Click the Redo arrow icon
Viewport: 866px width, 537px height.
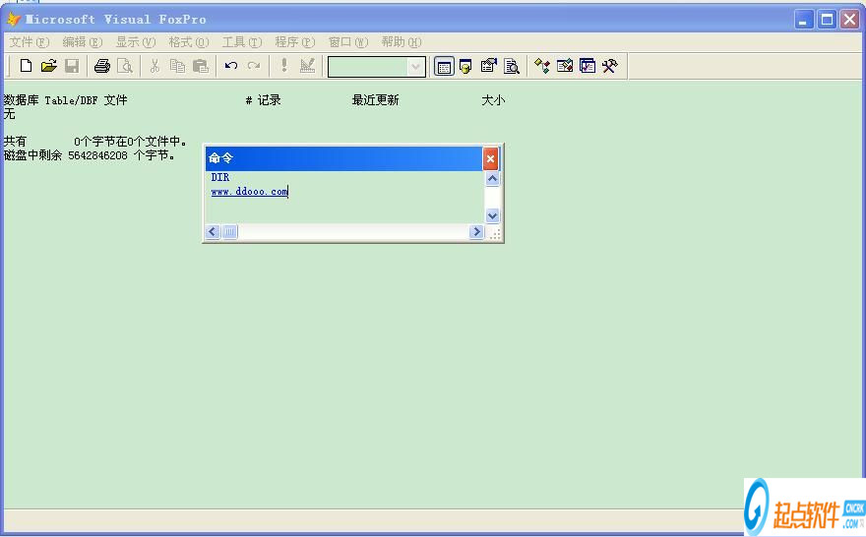(254, 66)
